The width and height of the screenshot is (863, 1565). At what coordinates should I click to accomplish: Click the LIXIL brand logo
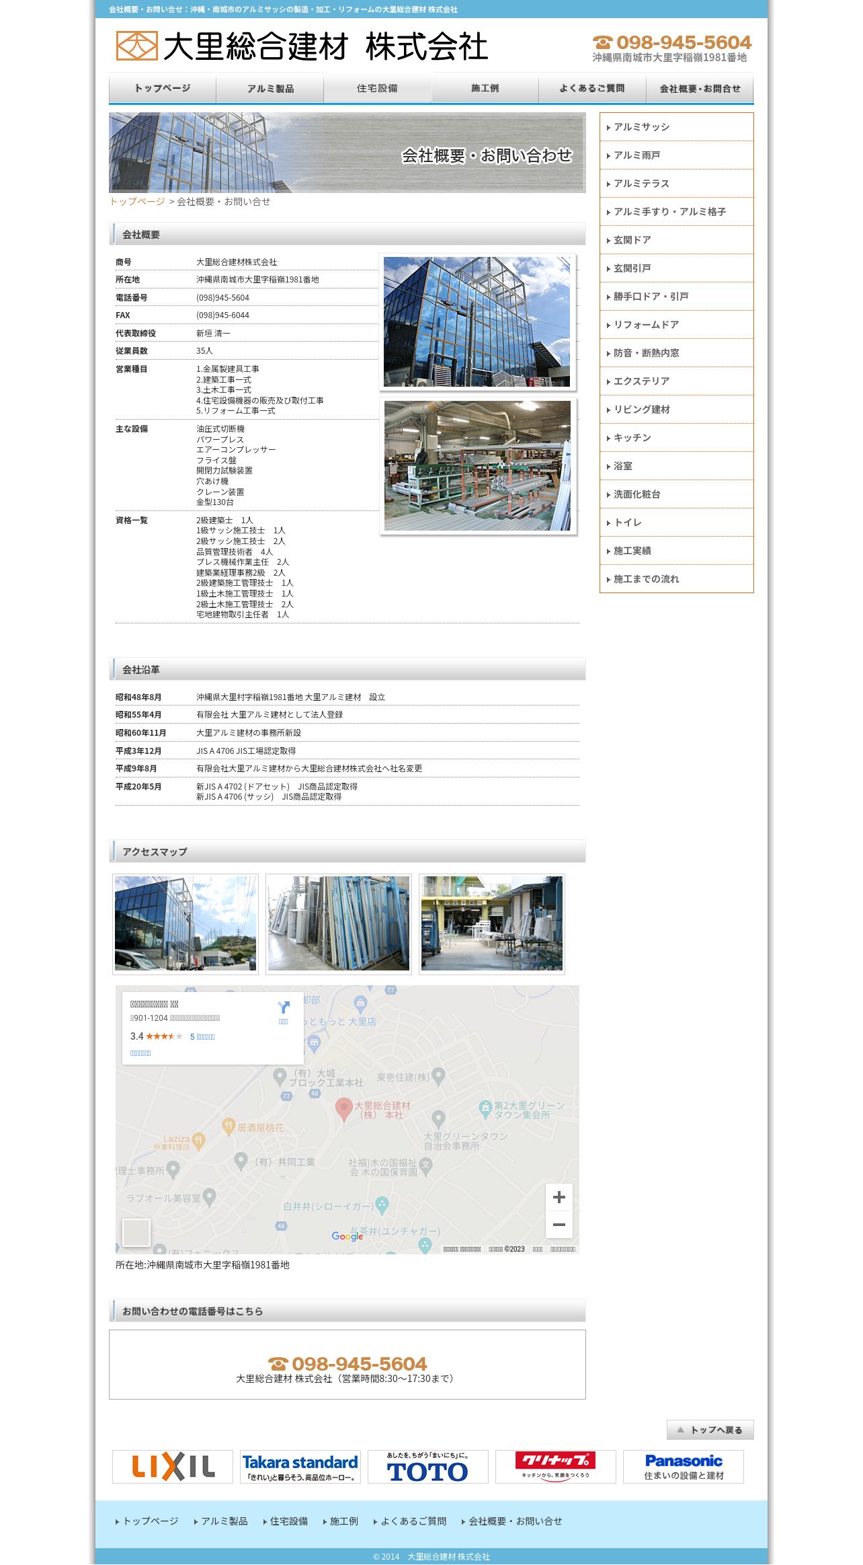point(173,1467)
